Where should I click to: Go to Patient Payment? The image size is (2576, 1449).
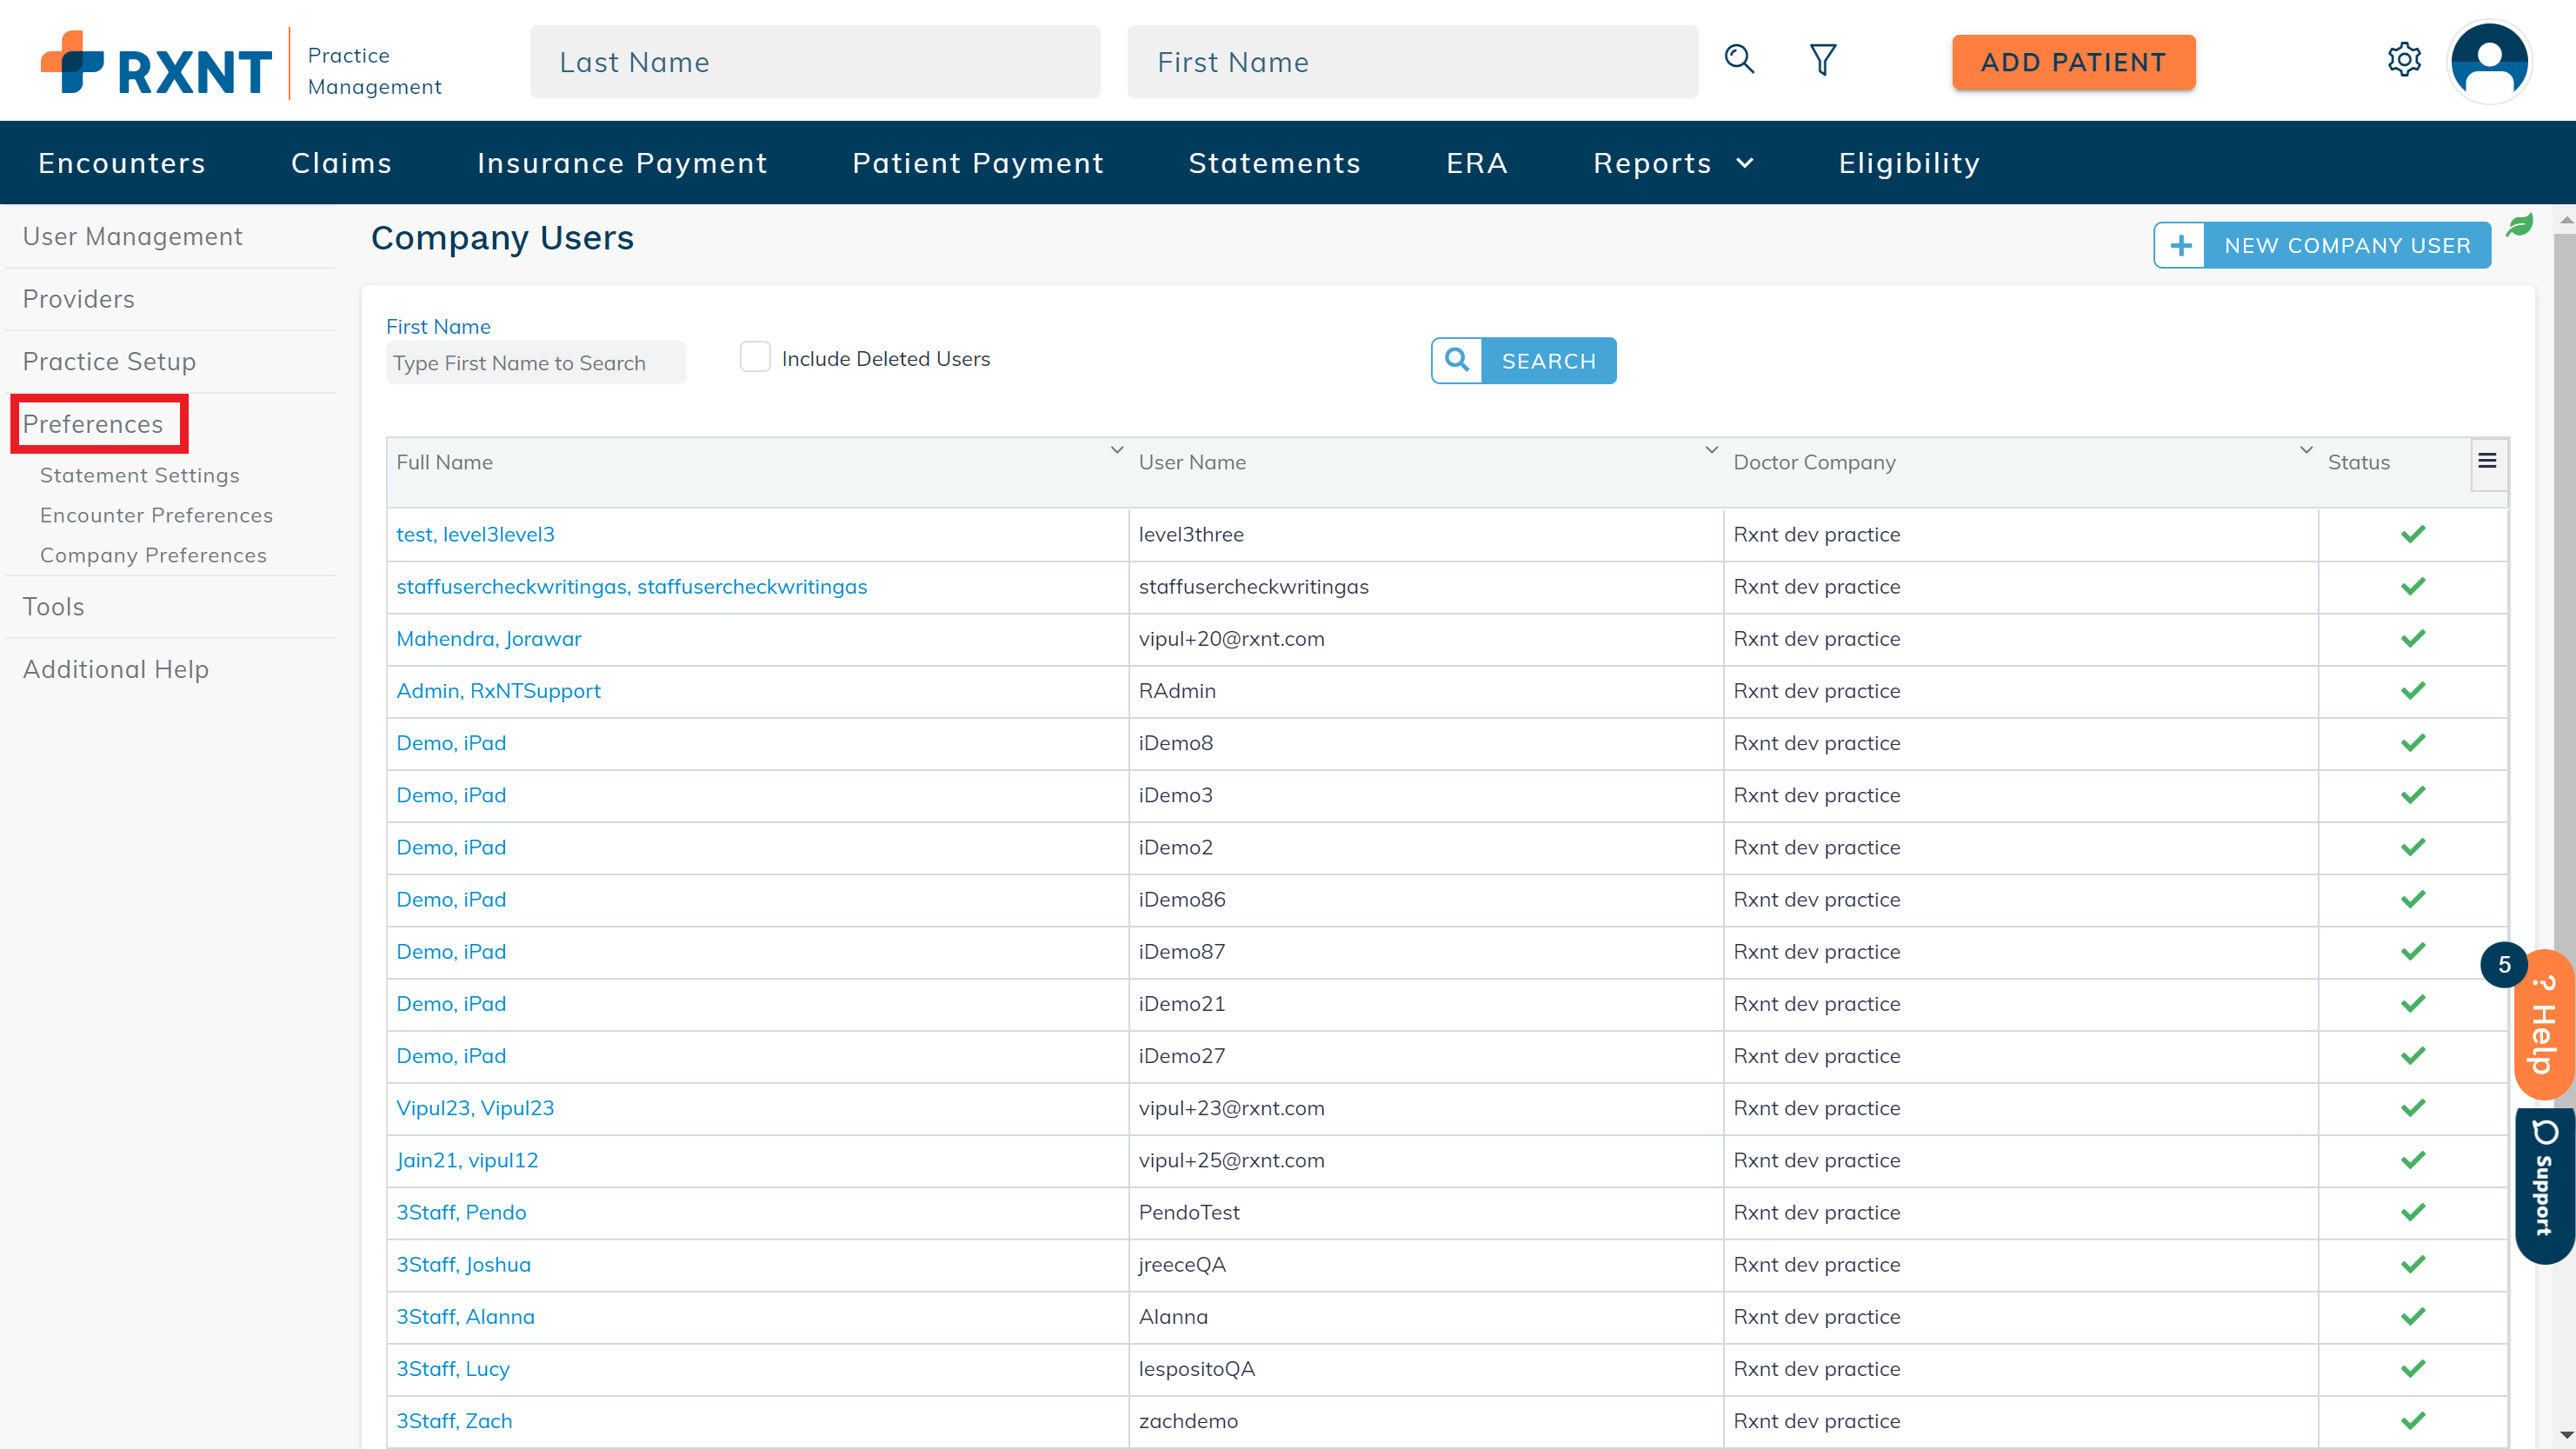pos(977,163)
